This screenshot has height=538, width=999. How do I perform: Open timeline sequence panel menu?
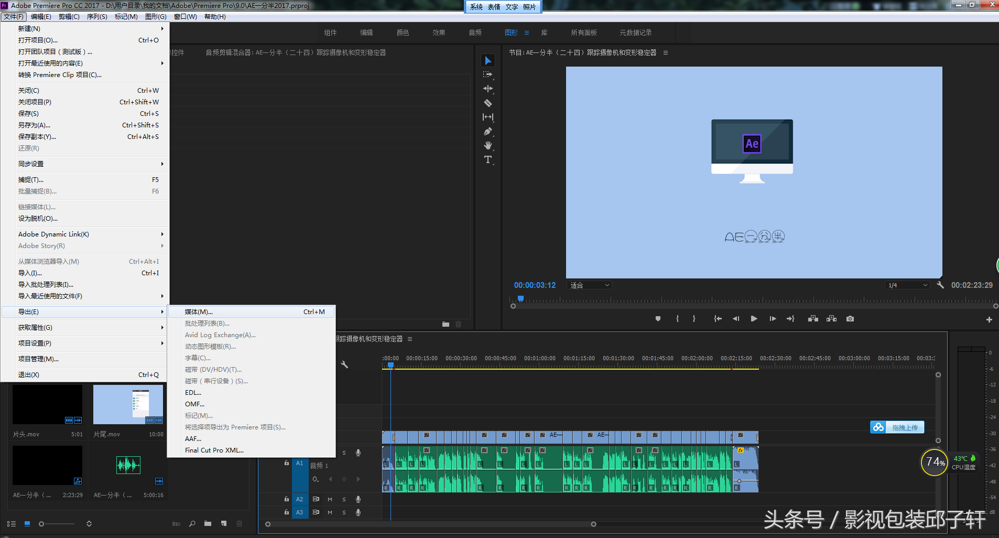point(410,339)
